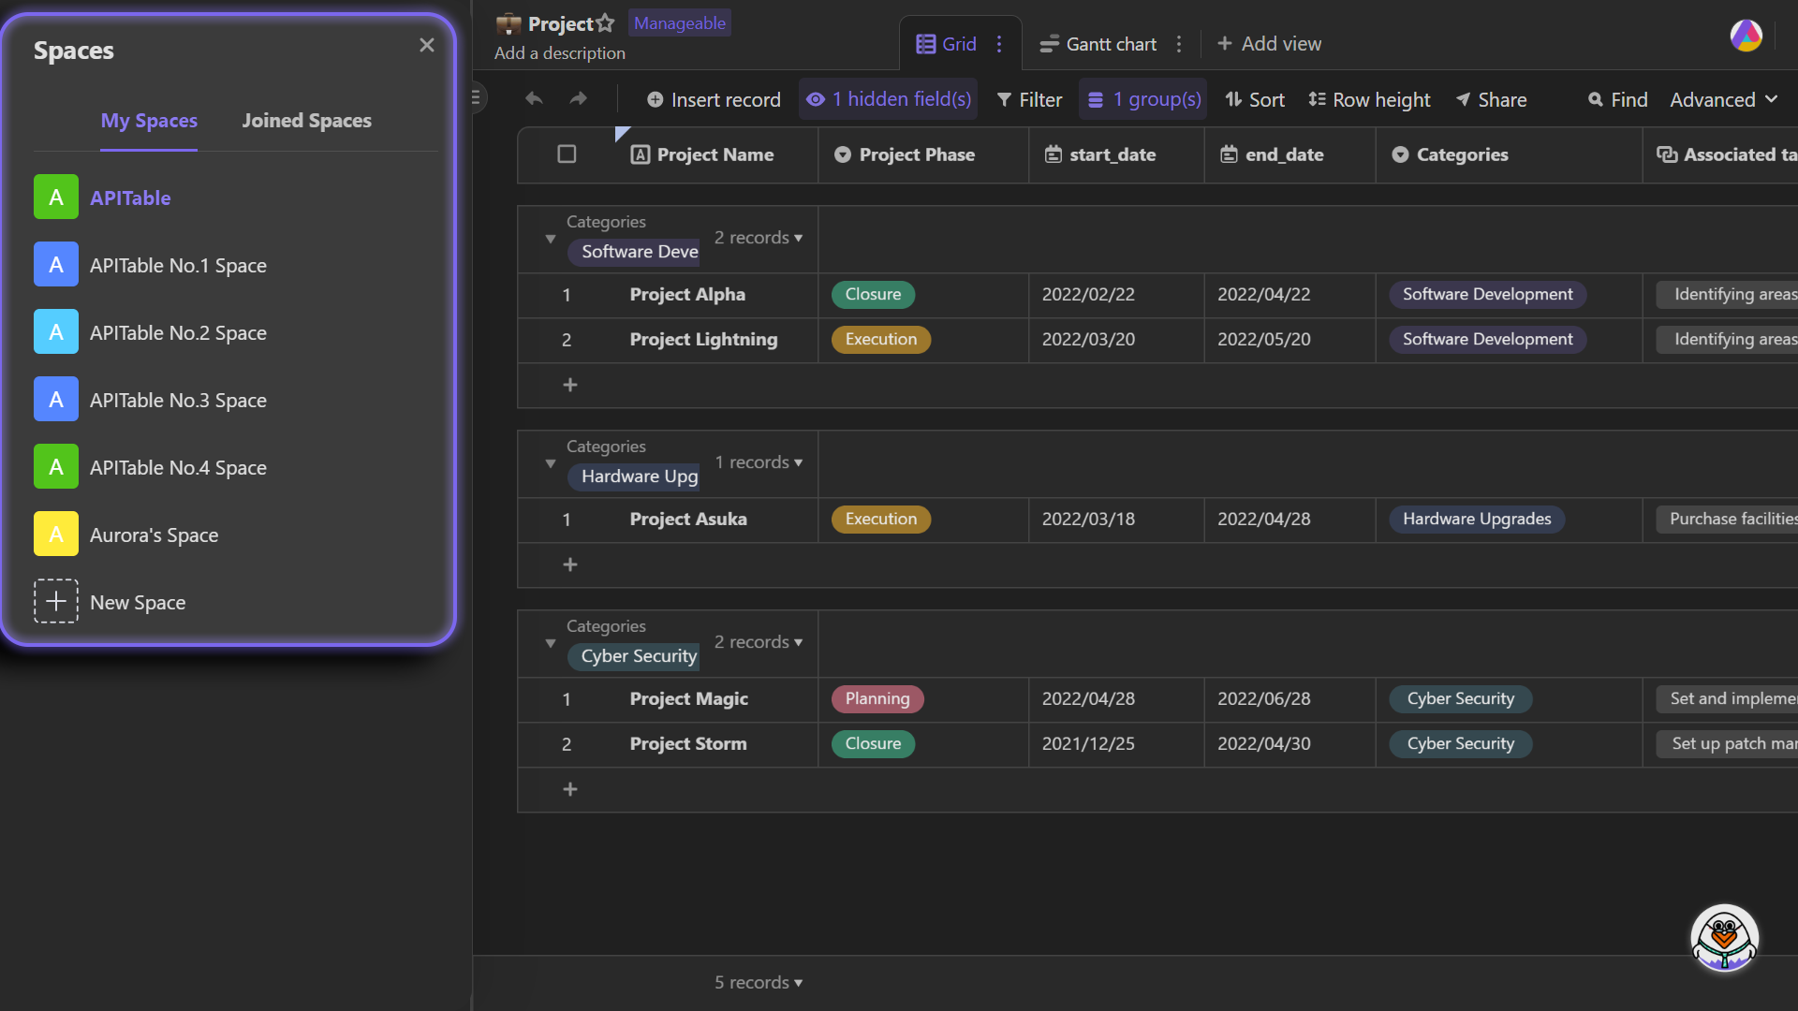Click Project Magic's Planning phase tag

coord(877,698)
